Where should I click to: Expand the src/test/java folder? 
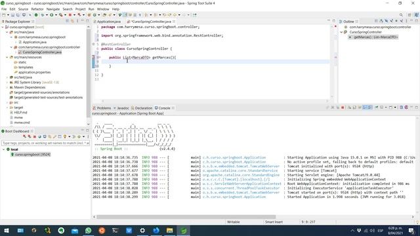pos(7,77)
